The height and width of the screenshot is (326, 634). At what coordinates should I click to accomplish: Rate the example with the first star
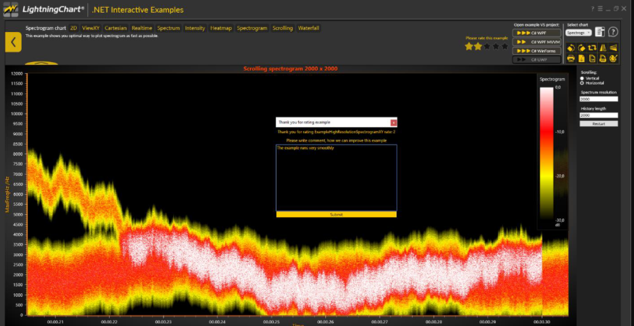tap(469, 46)
